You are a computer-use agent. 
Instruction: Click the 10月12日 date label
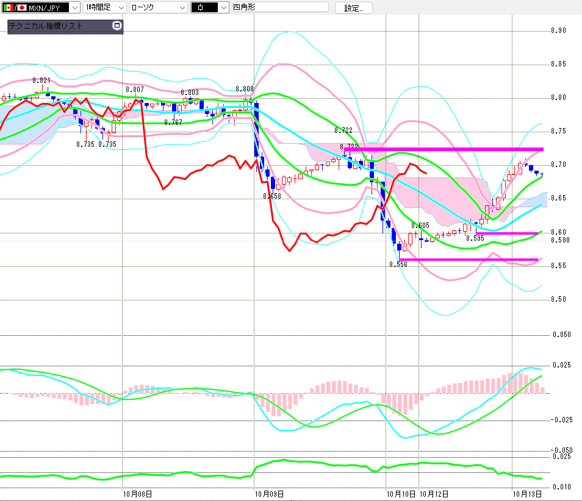434,494
